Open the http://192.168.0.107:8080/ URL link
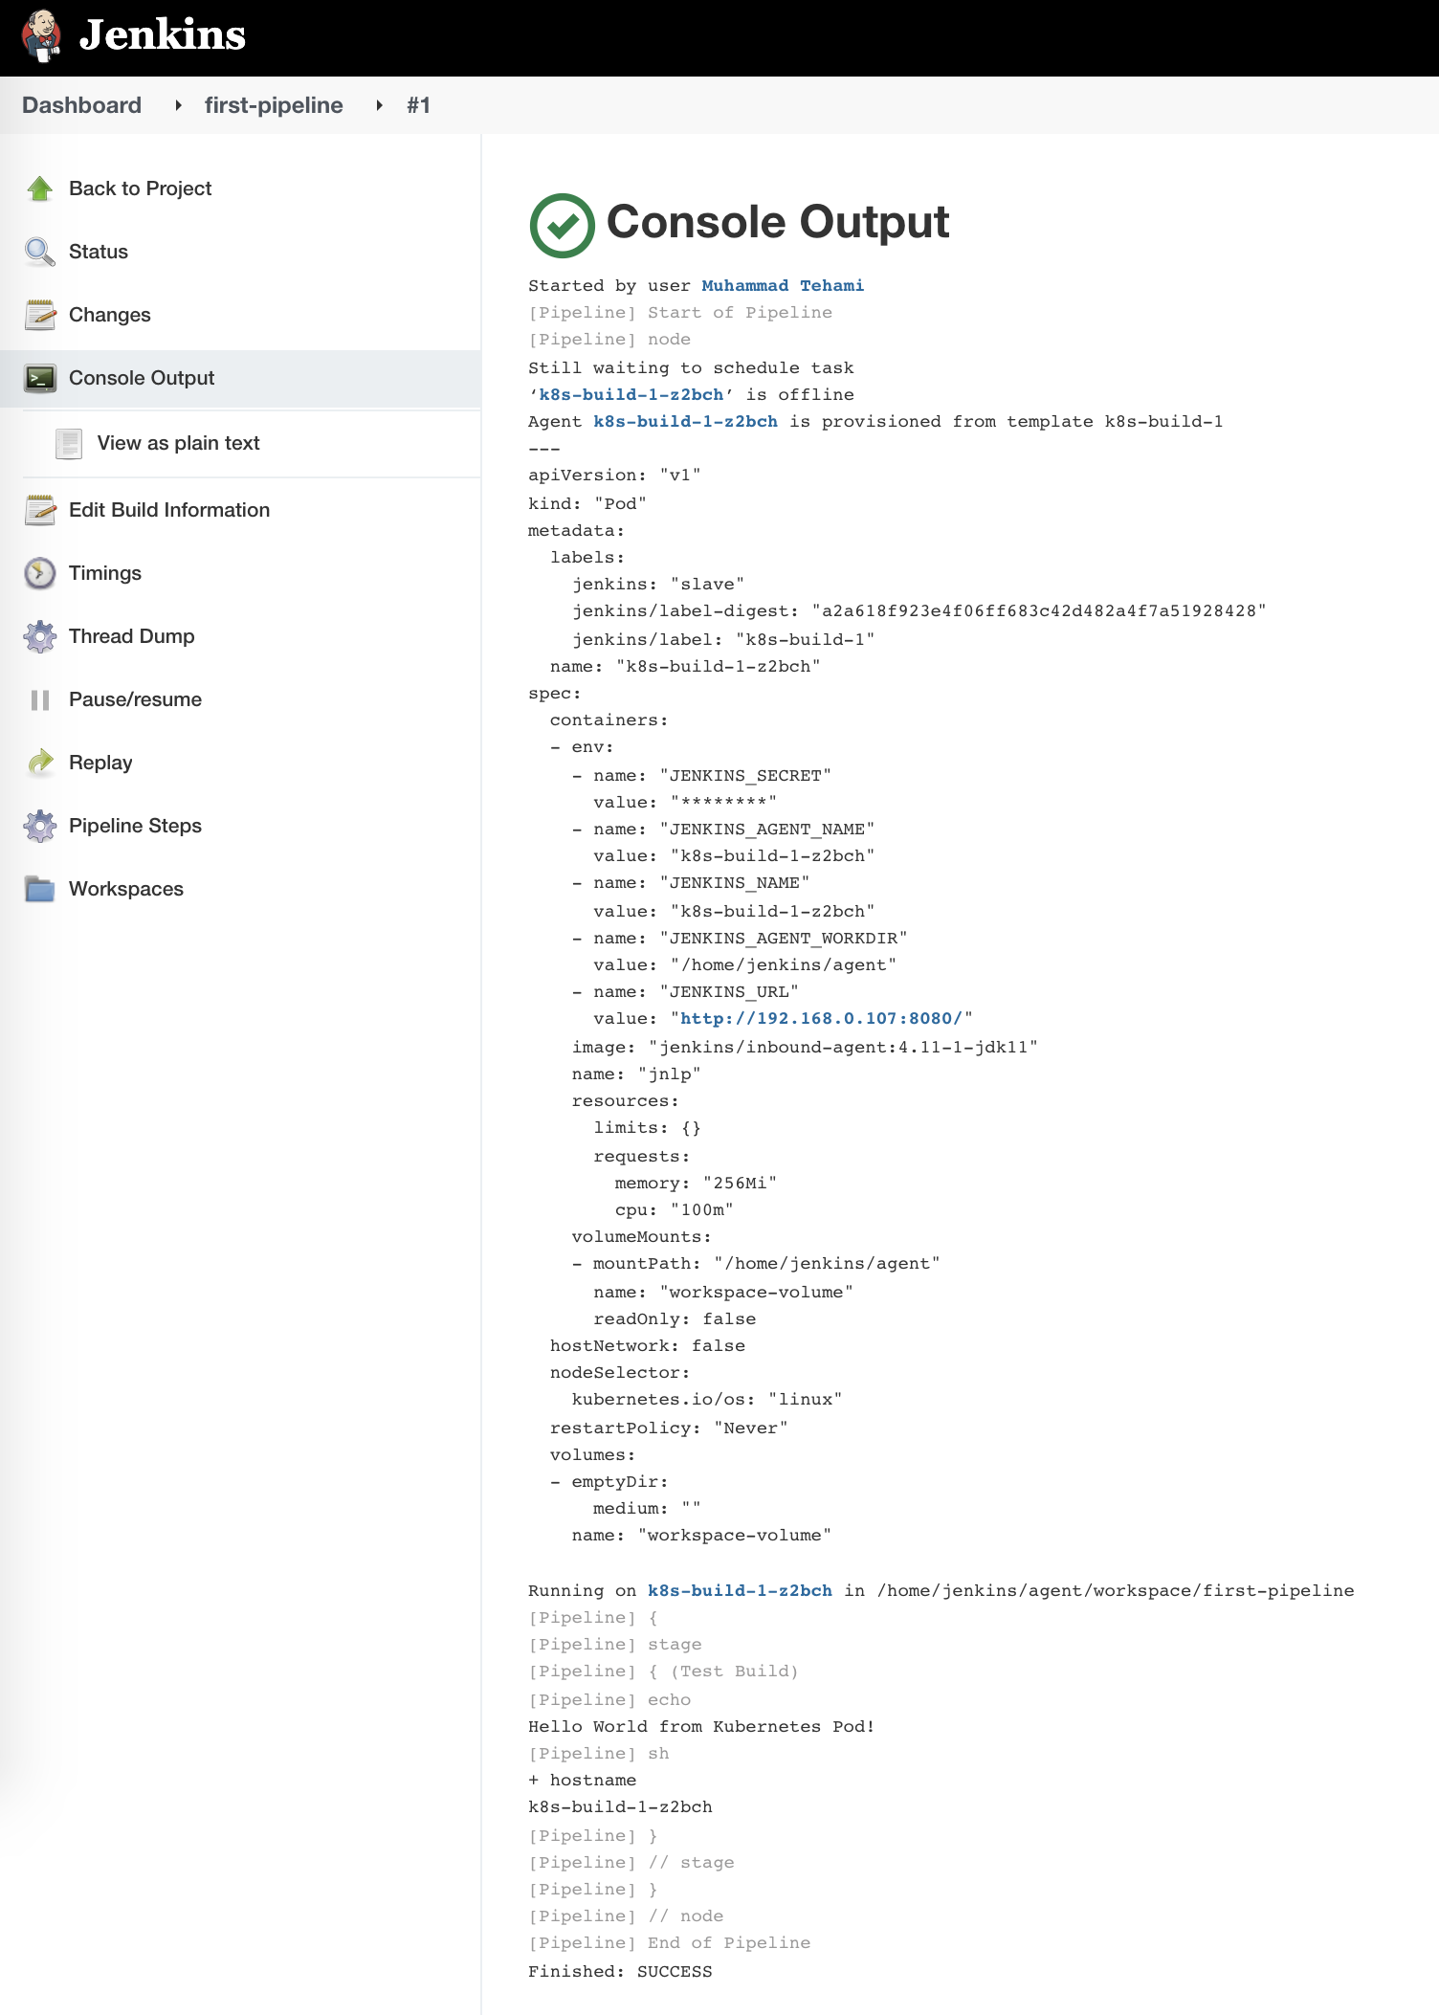The width and height of the screenshot is (1439, 2015). pos(821,1019)
